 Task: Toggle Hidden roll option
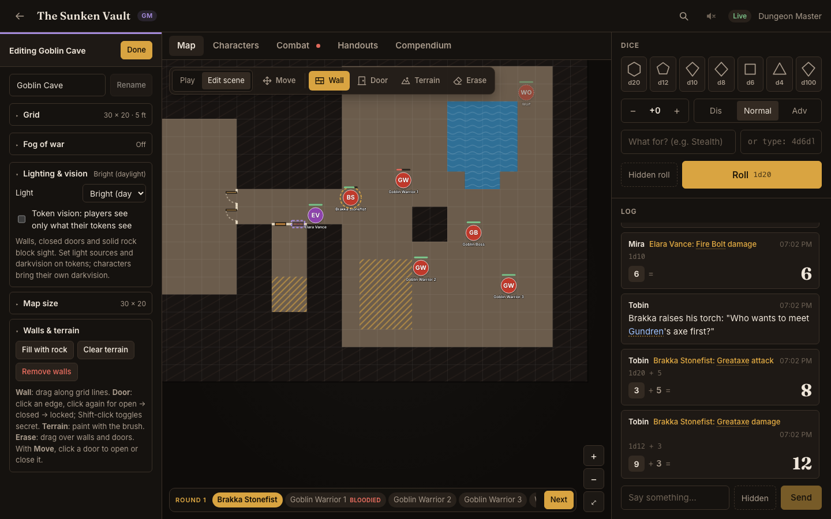(x=649, y=175)
